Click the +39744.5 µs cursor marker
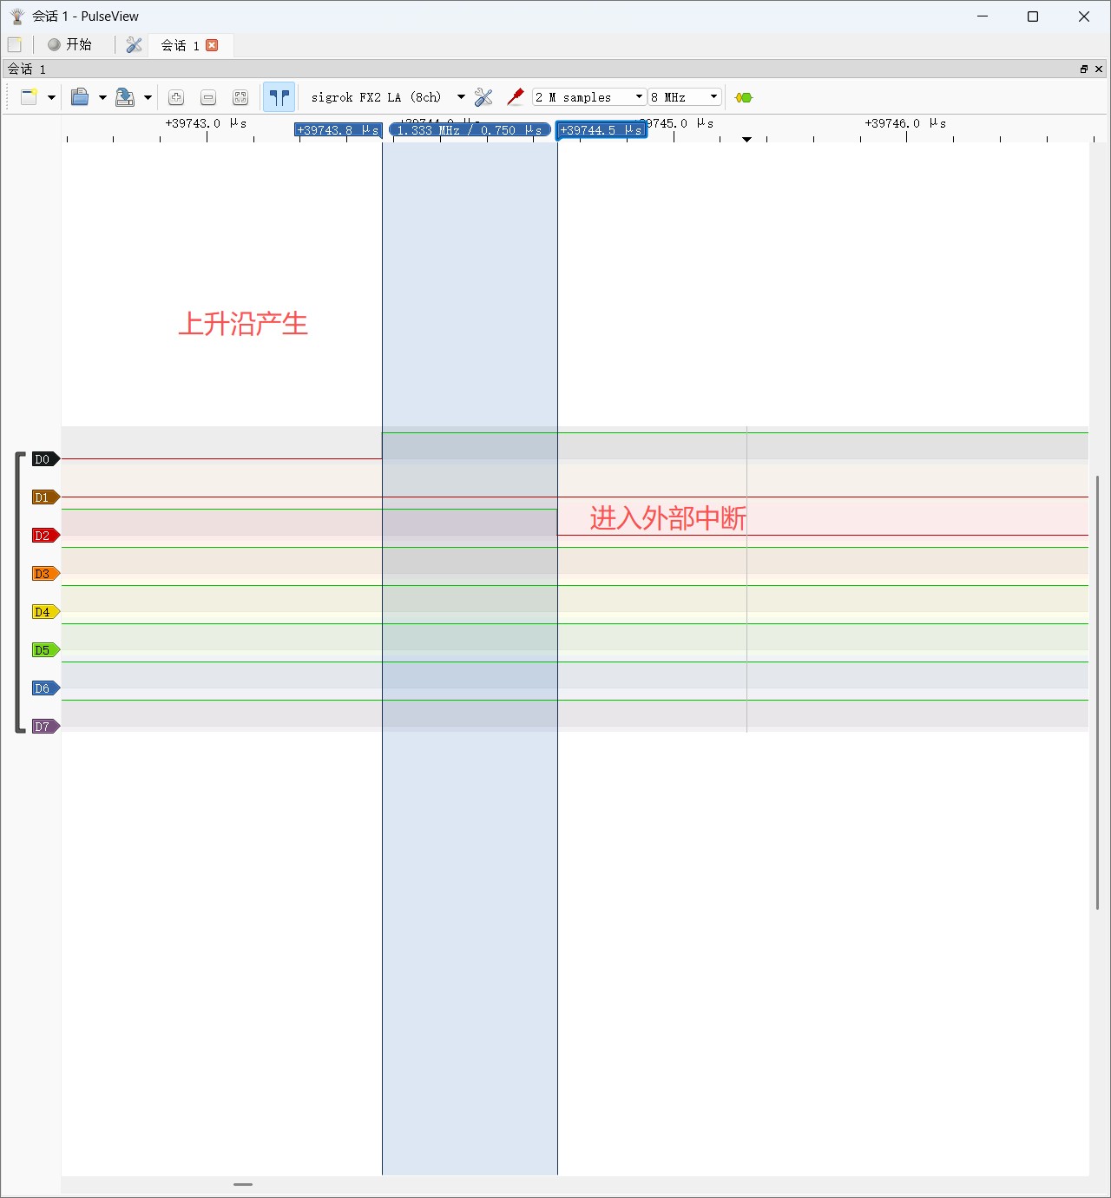Screen dimensions: 1111x1198 point(601,130)
